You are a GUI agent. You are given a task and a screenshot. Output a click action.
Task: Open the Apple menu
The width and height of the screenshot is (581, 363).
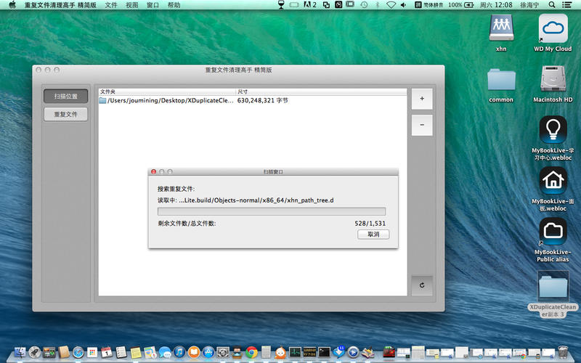pyautogui.click(x=12, y=5)
